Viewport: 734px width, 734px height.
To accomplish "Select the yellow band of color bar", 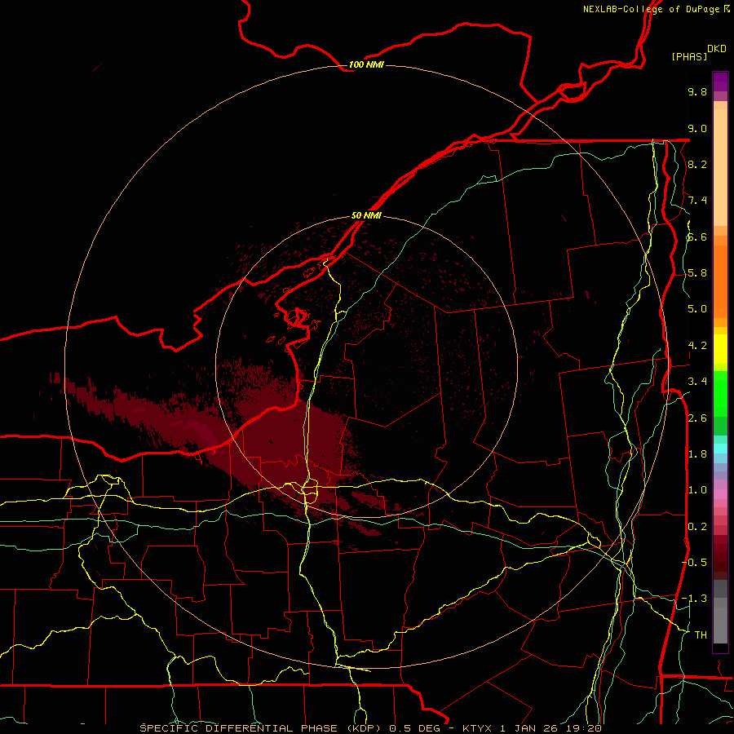I will point(720,349).
